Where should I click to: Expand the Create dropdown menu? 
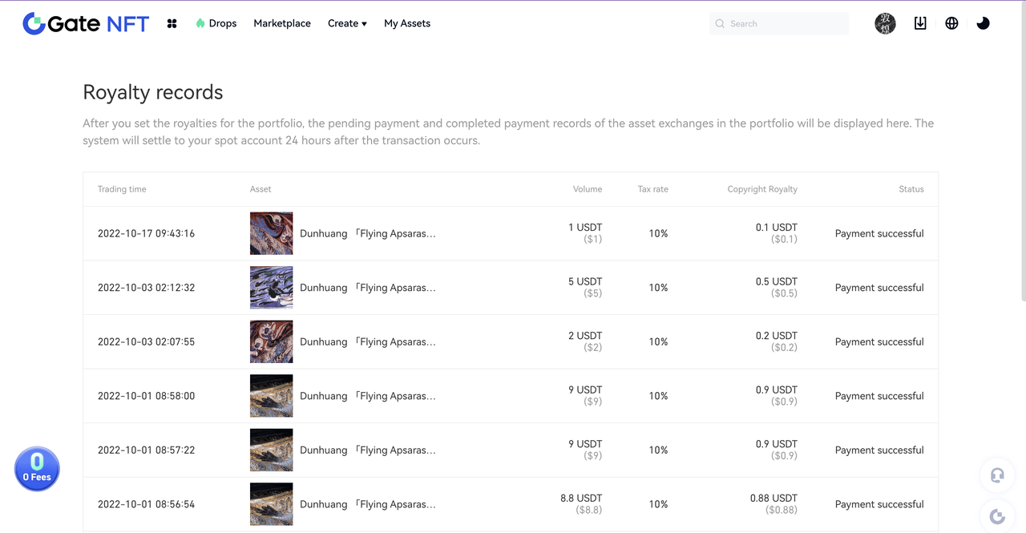tap(347, 23)
